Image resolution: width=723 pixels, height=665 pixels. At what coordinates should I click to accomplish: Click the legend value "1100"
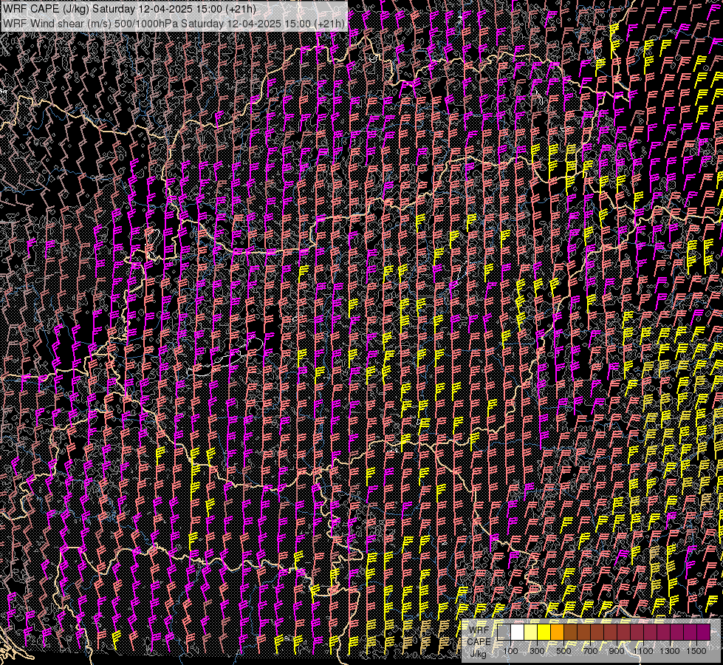pos(643,651)
